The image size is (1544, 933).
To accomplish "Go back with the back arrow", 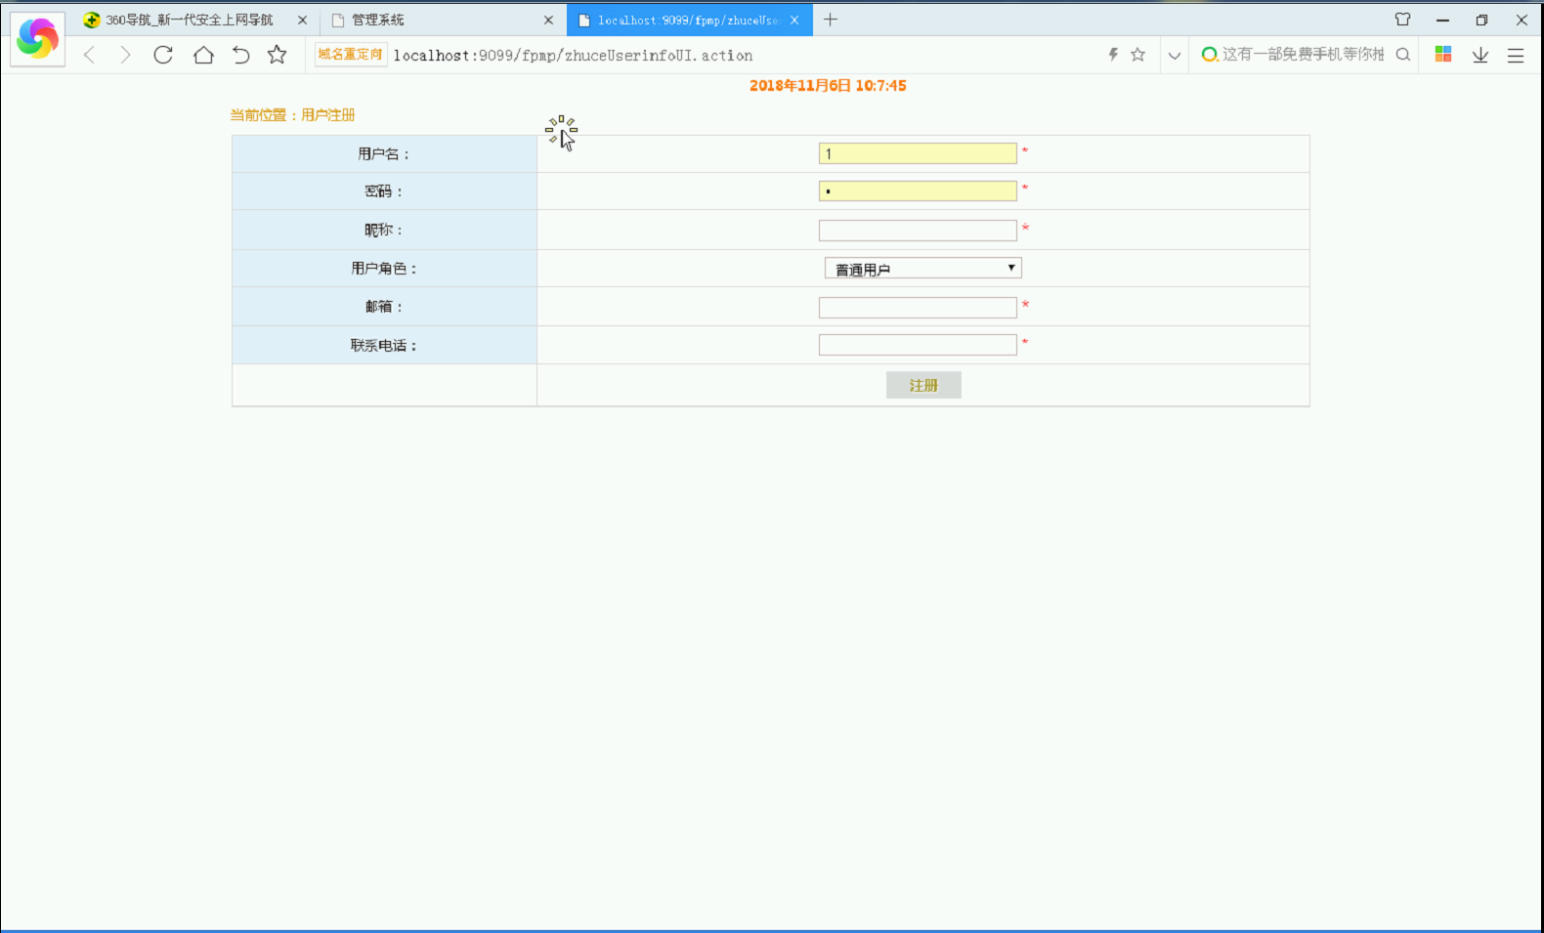I will pyautogui.click(x=90, y=55).
